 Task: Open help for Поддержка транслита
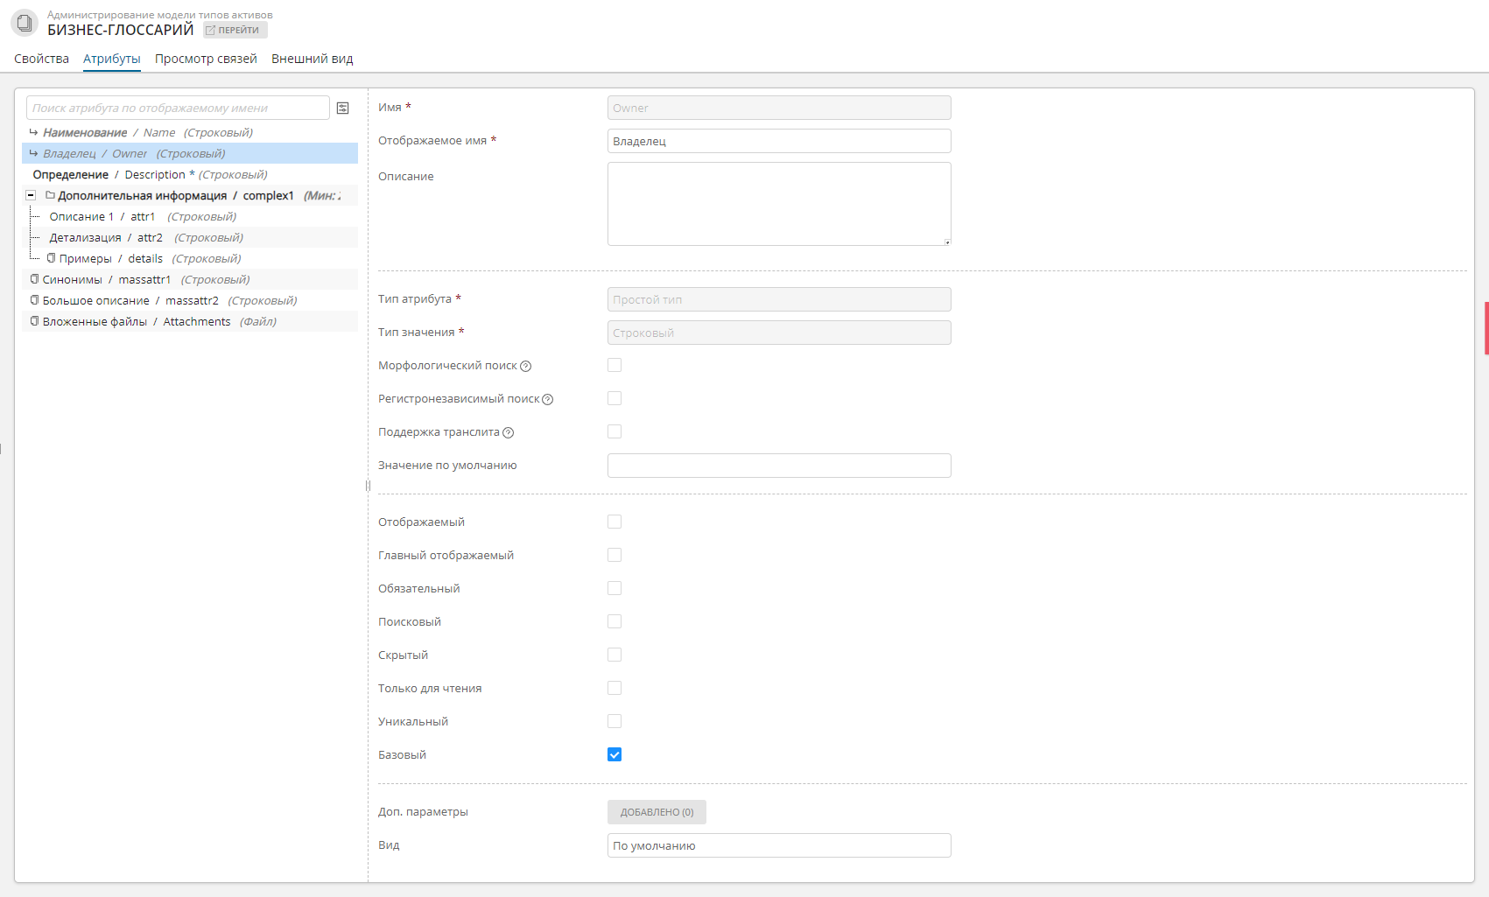[509, 432]
